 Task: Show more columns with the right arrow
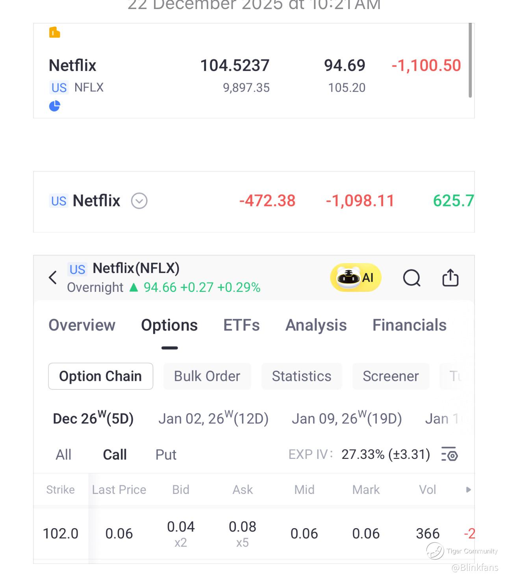[468, 490]
